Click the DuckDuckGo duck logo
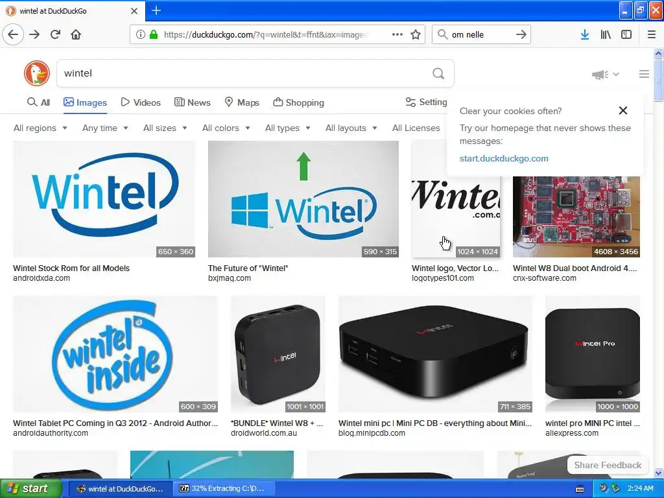 pyautogui.click(x=37, y=73)
